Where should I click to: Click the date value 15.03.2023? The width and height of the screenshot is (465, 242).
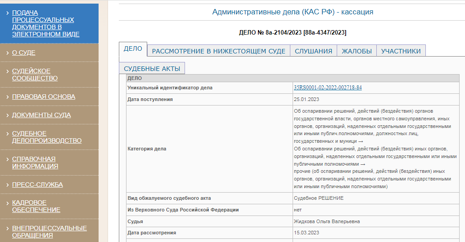307,233
